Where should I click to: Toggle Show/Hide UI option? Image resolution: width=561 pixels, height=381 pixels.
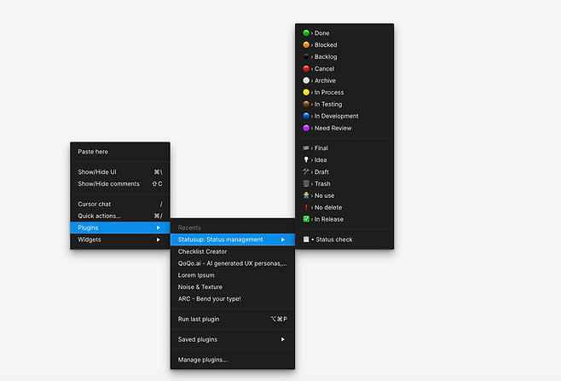97,171
